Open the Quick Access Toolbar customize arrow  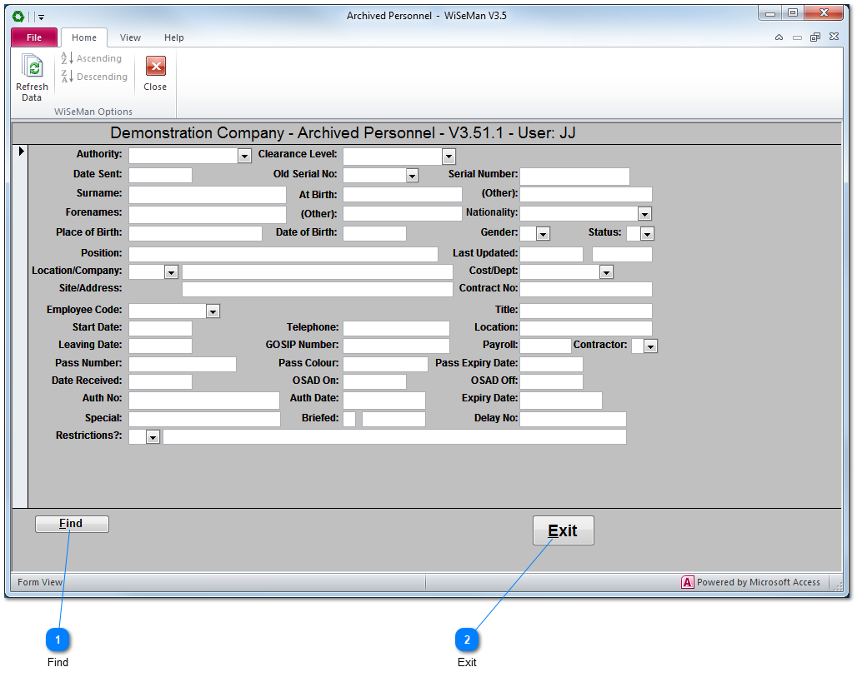point(41,17)
